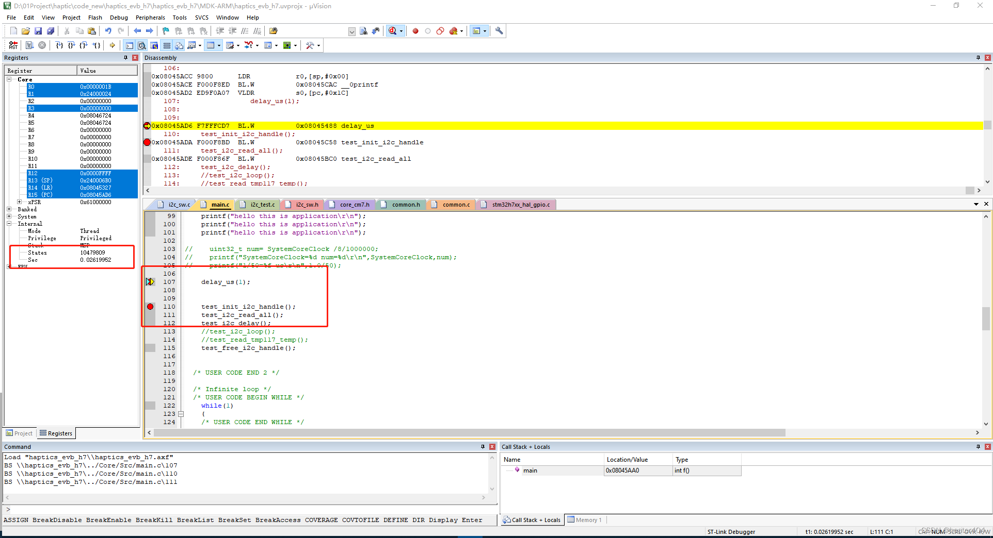Toggle the Start/Stop Debug Session button

pyautogui.click(x=393, y=31)
